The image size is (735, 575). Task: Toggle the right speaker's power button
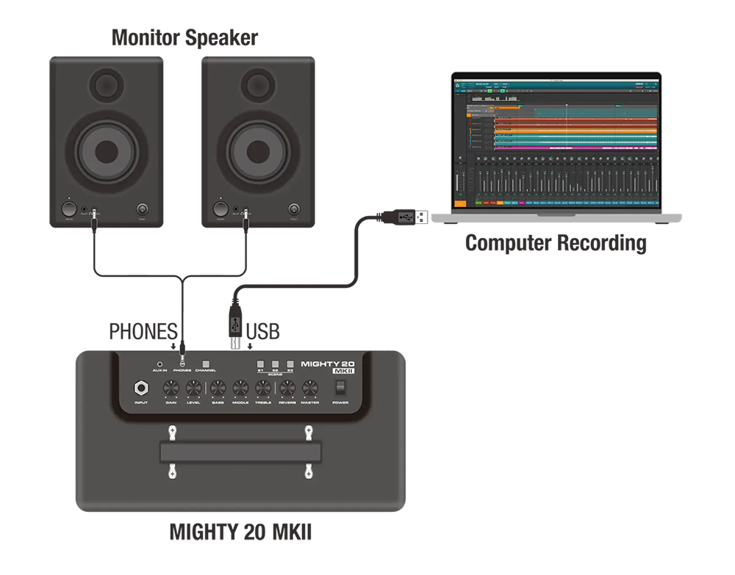[x=294, y=209]
